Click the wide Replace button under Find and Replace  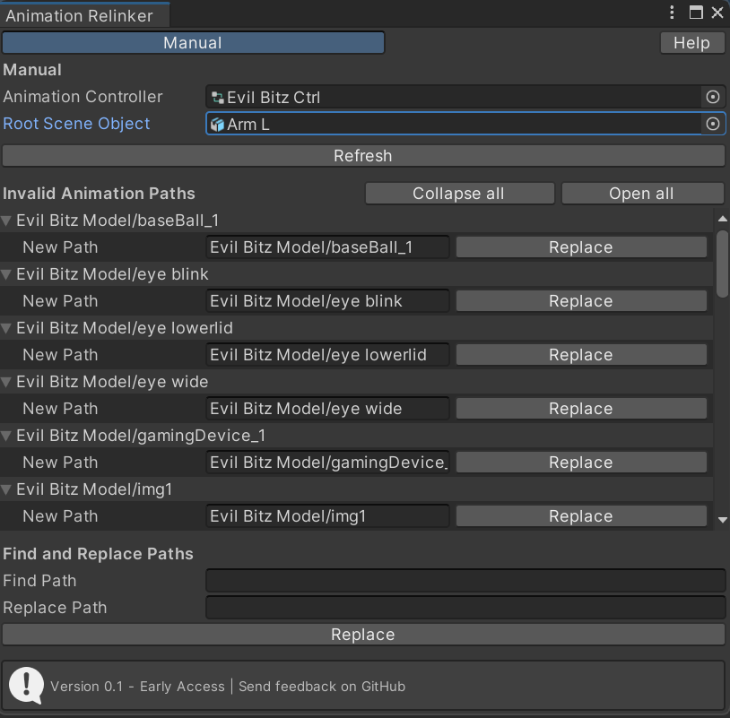pos(363,635)
